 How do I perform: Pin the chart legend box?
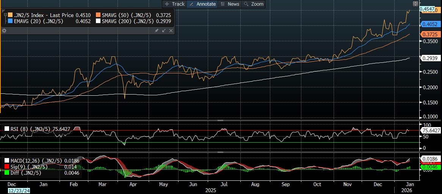pos(157,30)
